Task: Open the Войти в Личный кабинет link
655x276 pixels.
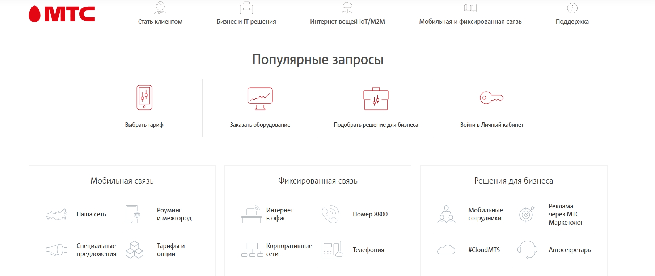Action: (x=491, y=125)
